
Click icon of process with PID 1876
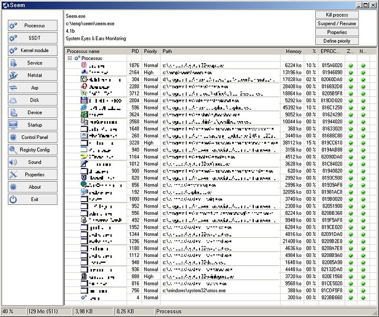(x=84, y=65)
